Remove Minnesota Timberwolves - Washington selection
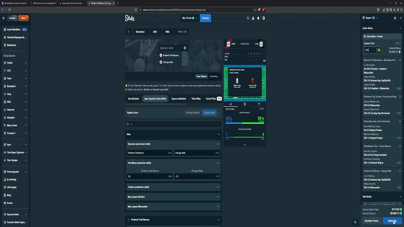 400,60
